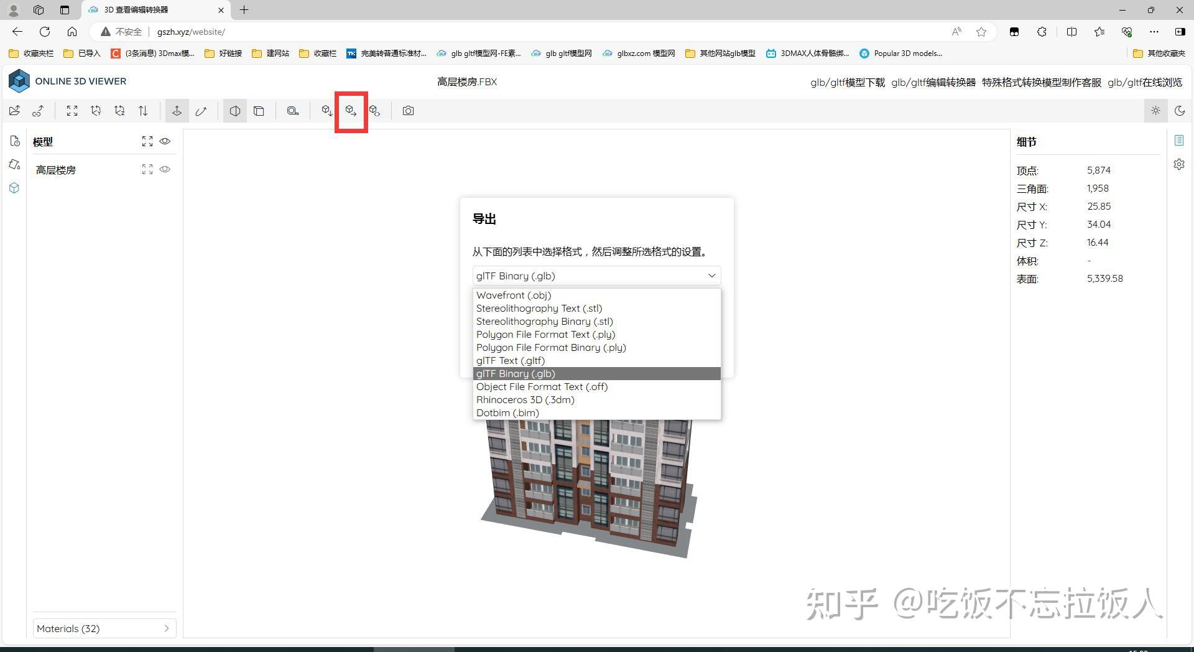The height and width of the screenshot is (652, 1194).
Task: Click the 不安全 site security warning
Action: pos(121,32)
